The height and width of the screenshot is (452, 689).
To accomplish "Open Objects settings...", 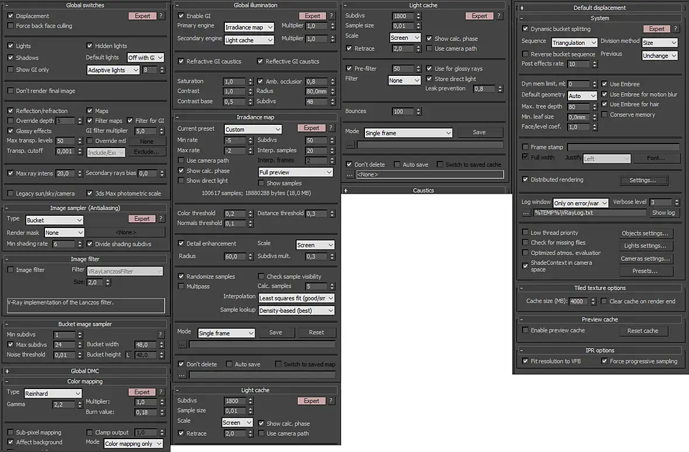I will click(645, 233).
